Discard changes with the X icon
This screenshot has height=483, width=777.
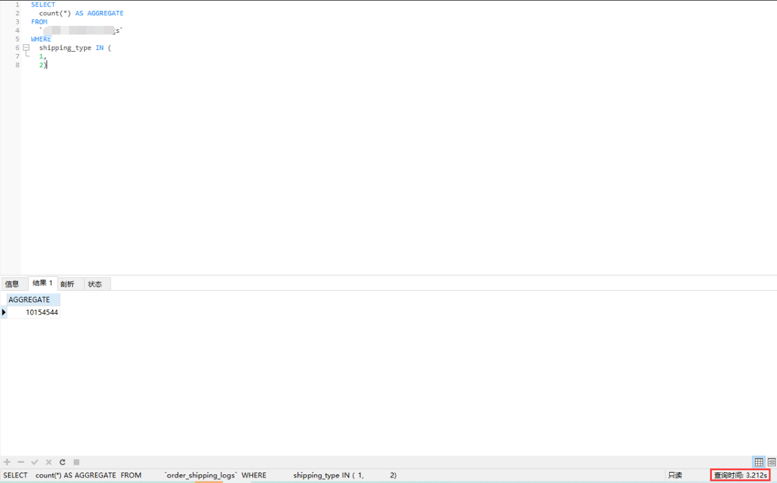coord(48,462)
